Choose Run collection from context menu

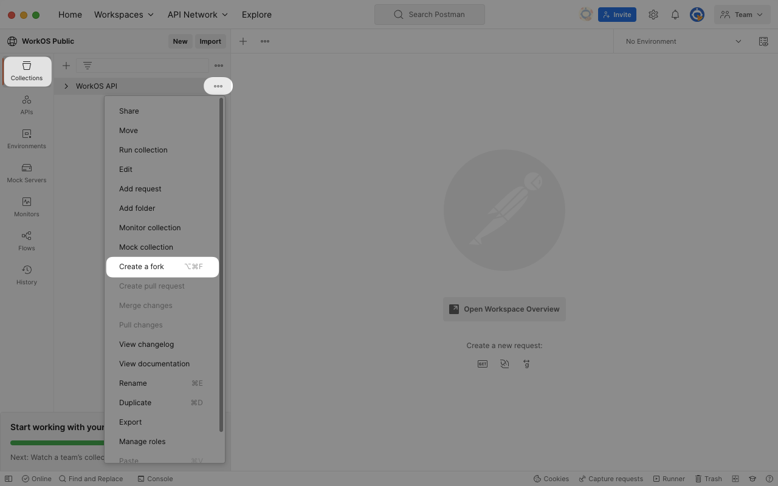pos(143,150)
